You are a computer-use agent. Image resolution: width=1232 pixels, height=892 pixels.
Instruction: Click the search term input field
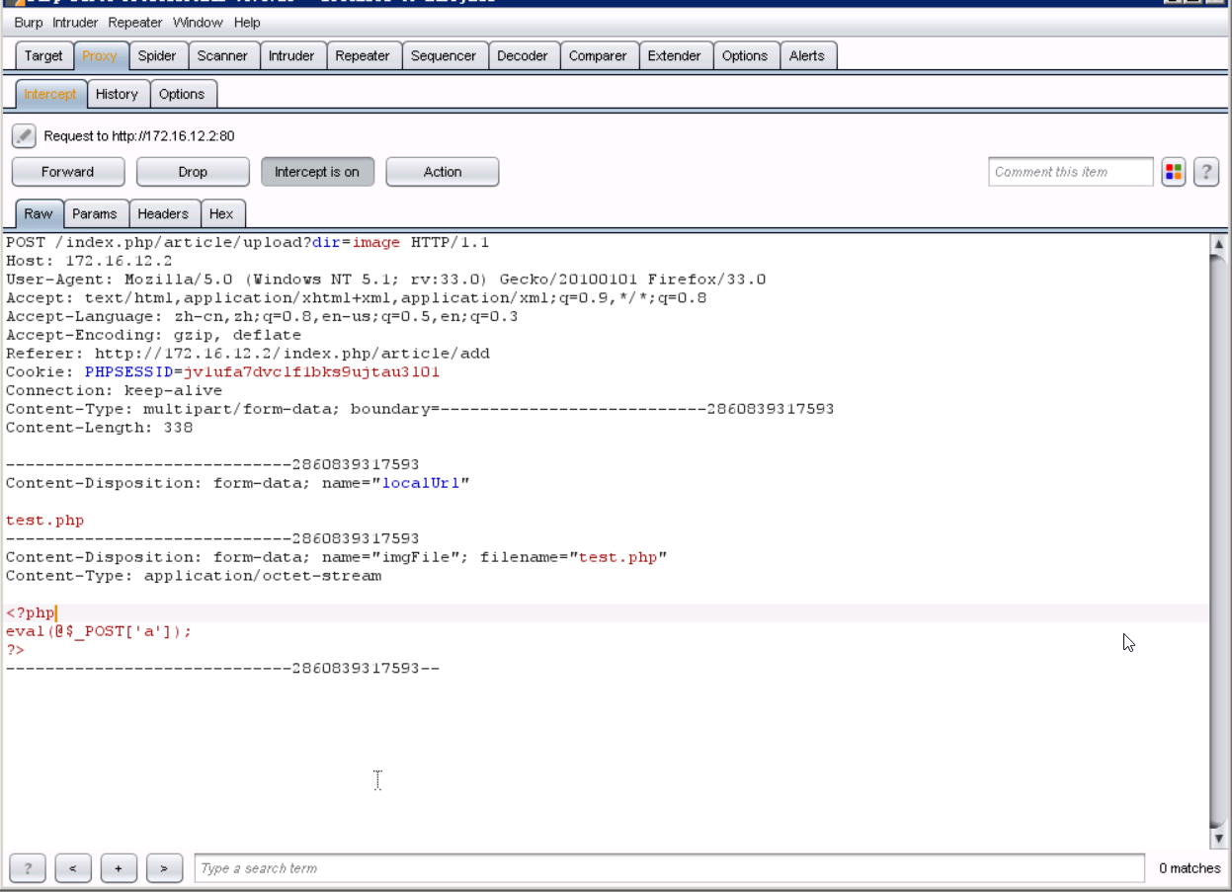tap(669, 868)
